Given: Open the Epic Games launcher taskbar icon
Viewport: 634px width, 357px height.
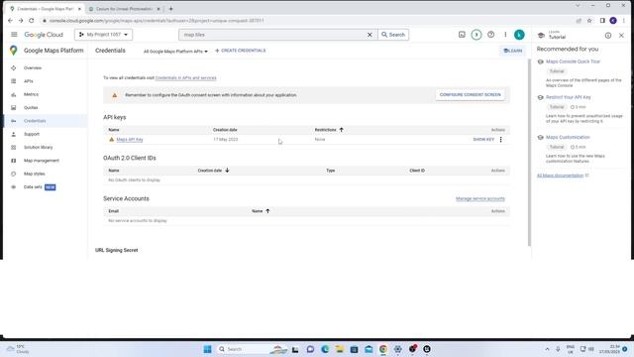Looking at the screenshot, I should [x=427, y=349].
